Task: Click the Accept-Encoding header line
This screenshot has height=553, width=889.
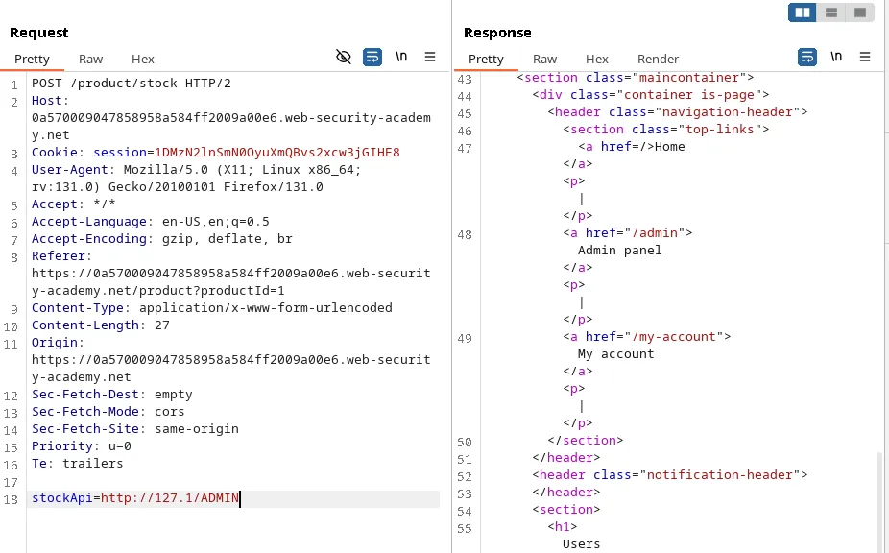Action: tap(162, 239)
